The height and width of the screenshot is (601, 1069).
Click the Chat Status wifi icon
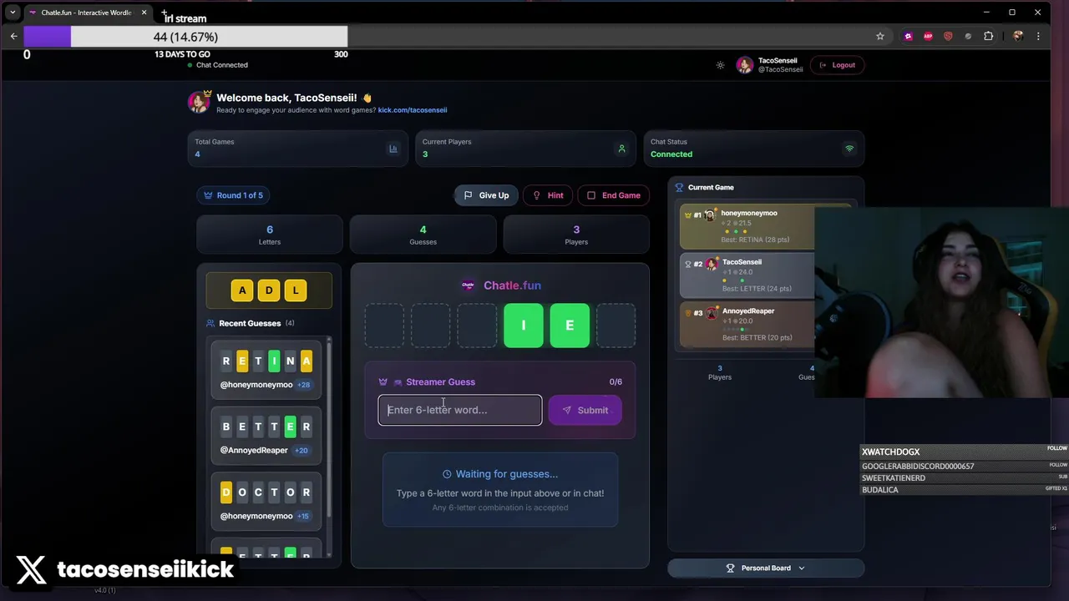pyautogui.click(x=849, y=149)
